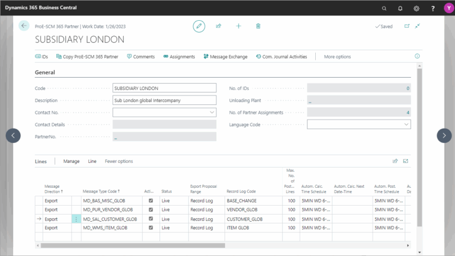This screenshot has width=455, height=256.
Task: Toggle Active checkbox for MD_PUR_VENDOR_GLOB
Action: click(150, 210)
